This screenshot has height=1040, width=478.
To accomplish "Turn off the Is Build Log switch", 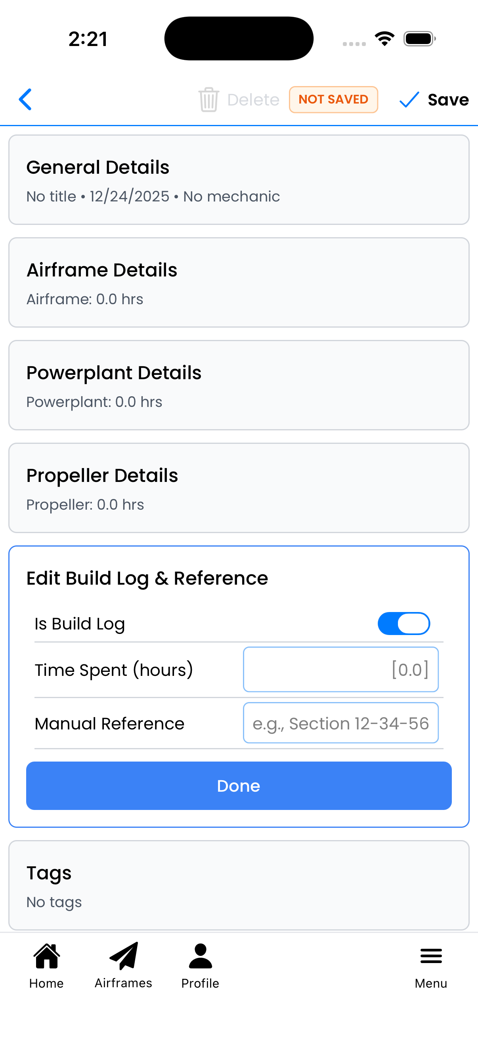I will (403, 624).
